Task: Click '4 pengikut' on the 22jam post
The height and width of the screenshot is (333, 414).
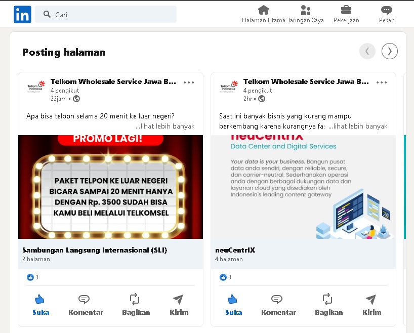Action: [65, 91]
